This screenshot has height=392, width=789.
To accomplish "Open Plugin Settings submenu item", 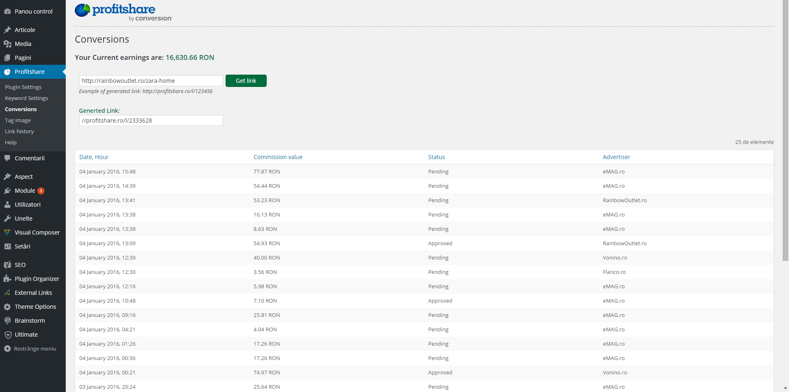I will 23,87.
